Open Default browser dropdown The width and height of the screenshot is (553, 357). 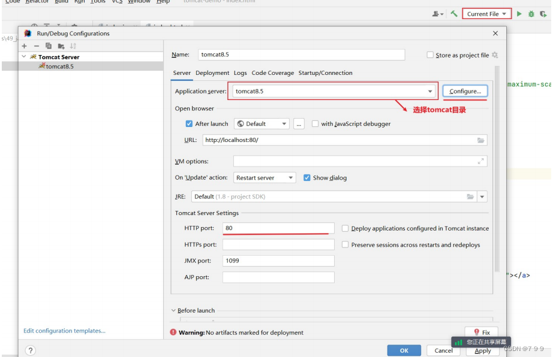(262, 124)
